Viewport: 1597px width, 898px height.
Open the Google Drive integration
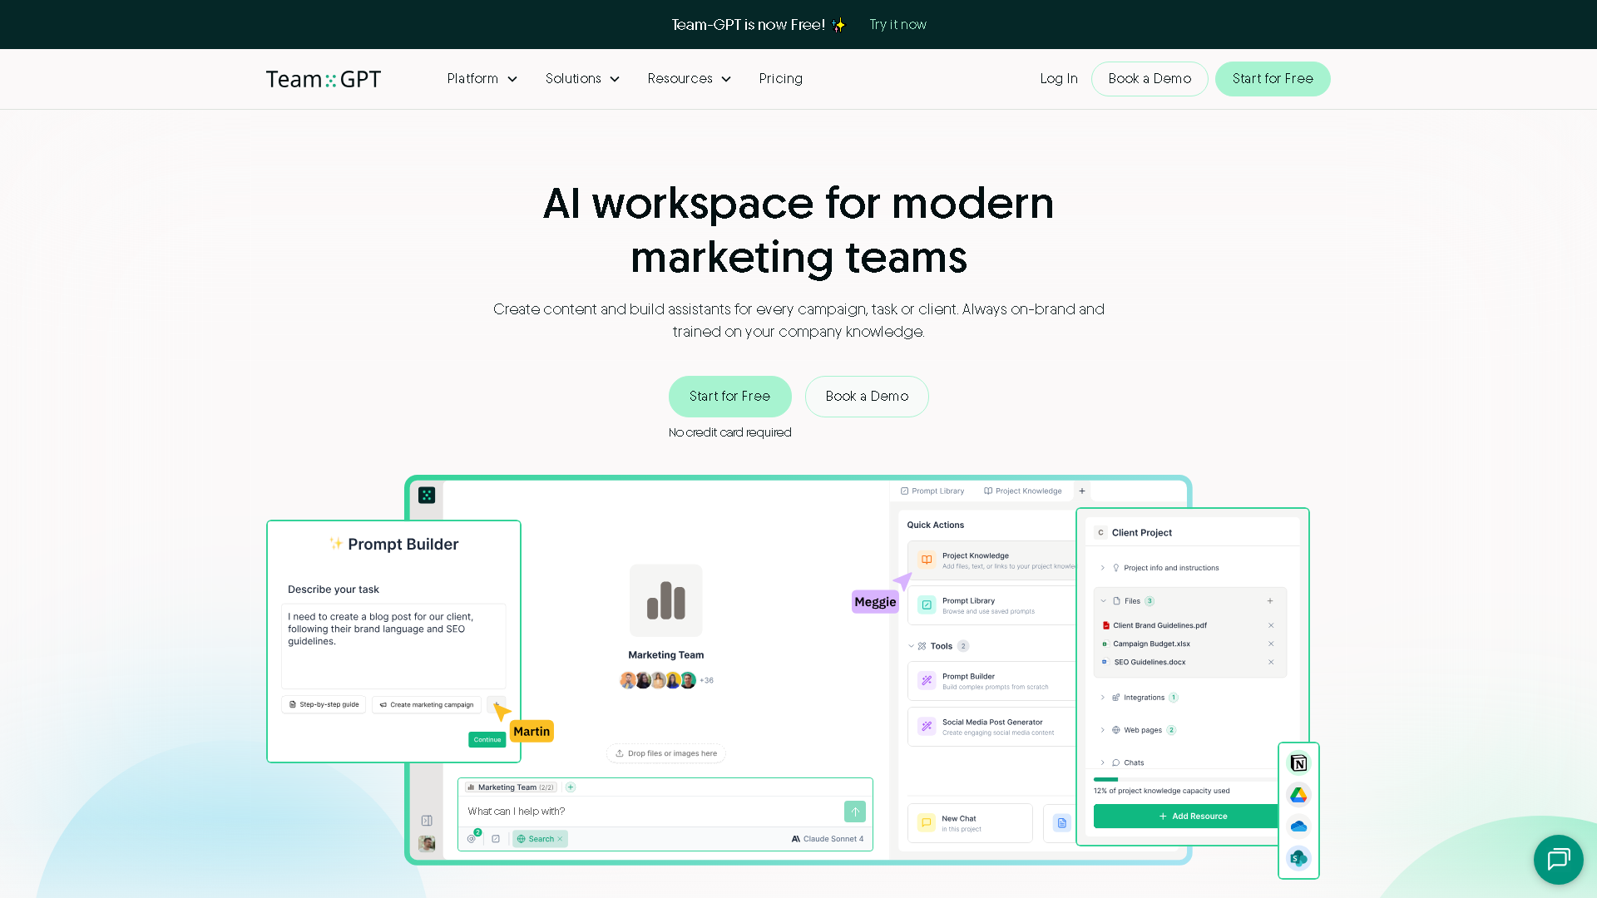click(1298, 794)
